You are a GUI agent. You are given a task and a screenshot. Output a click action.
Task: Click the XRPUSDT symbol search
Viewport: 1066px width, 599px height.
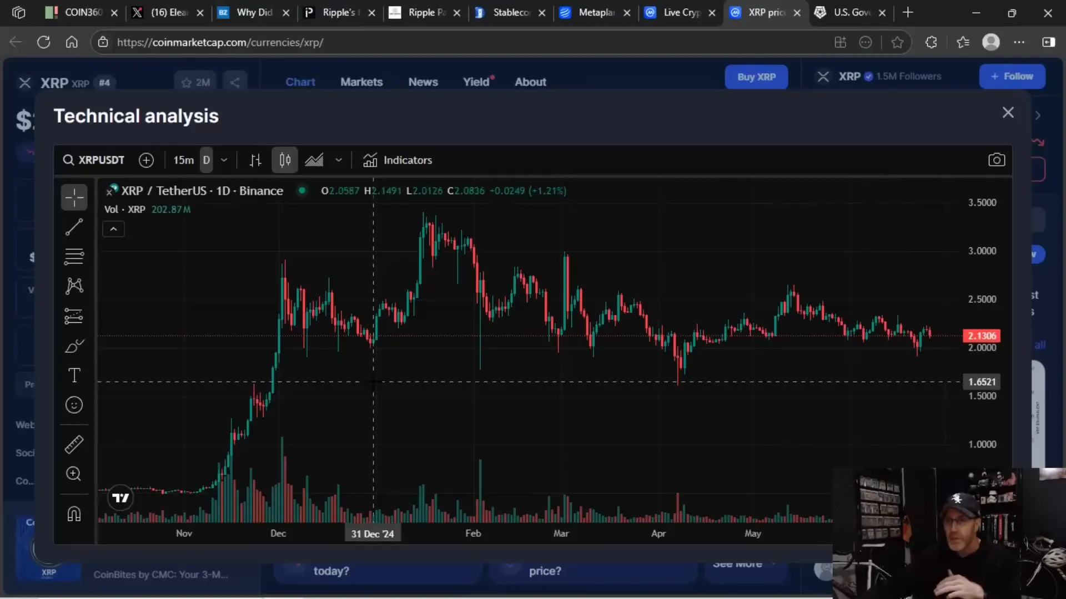pos(93,160)
